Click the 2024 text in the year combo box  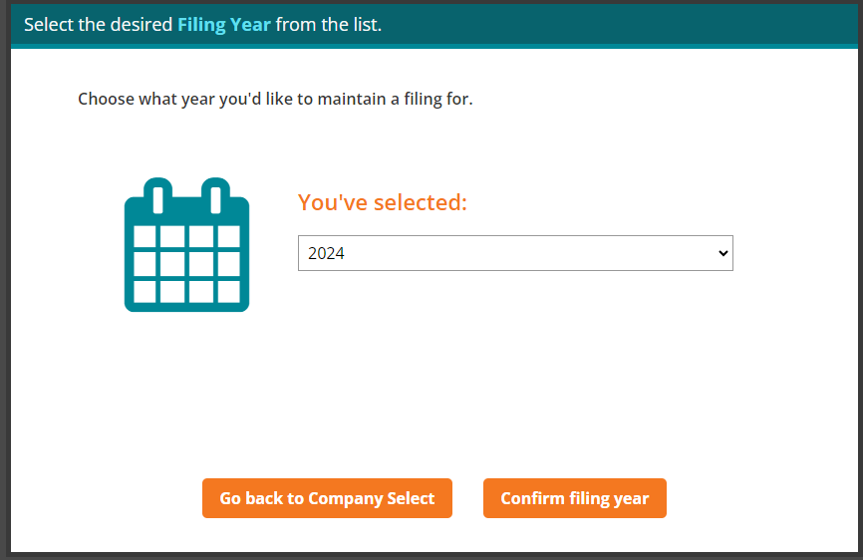tap(326, 253)
